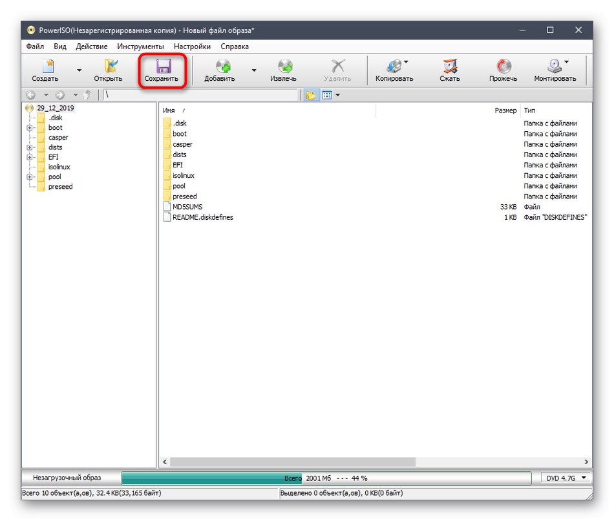Expand the EFI folder in the tree
Image resolution: width=614 pixels, height=521 pixels.
29,157
